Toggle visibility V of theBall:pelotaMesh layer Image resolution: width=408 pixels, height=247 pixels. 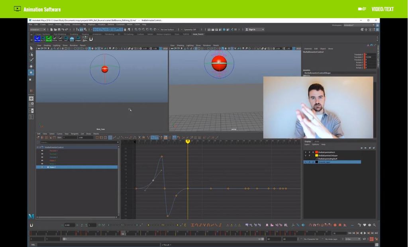(x=306, y=152)
